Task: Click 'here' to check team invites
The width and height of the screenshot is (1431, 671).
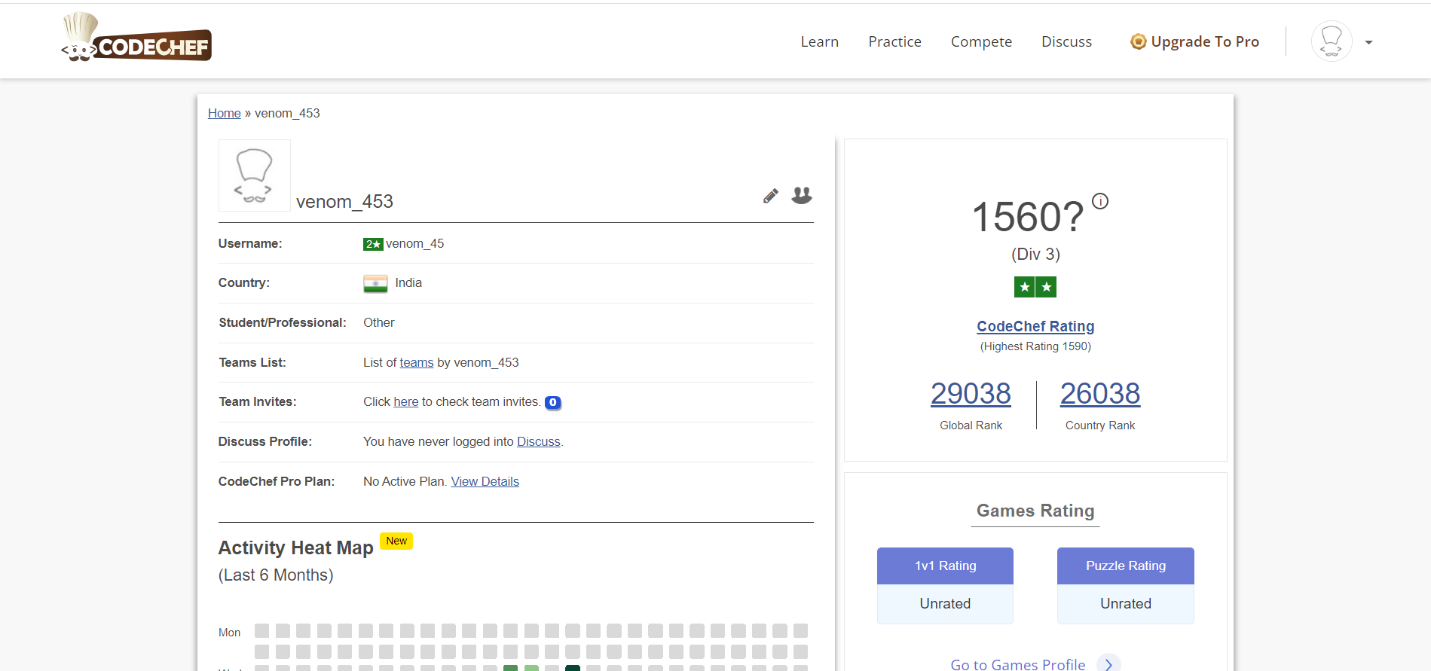Action: click(406, 401)
